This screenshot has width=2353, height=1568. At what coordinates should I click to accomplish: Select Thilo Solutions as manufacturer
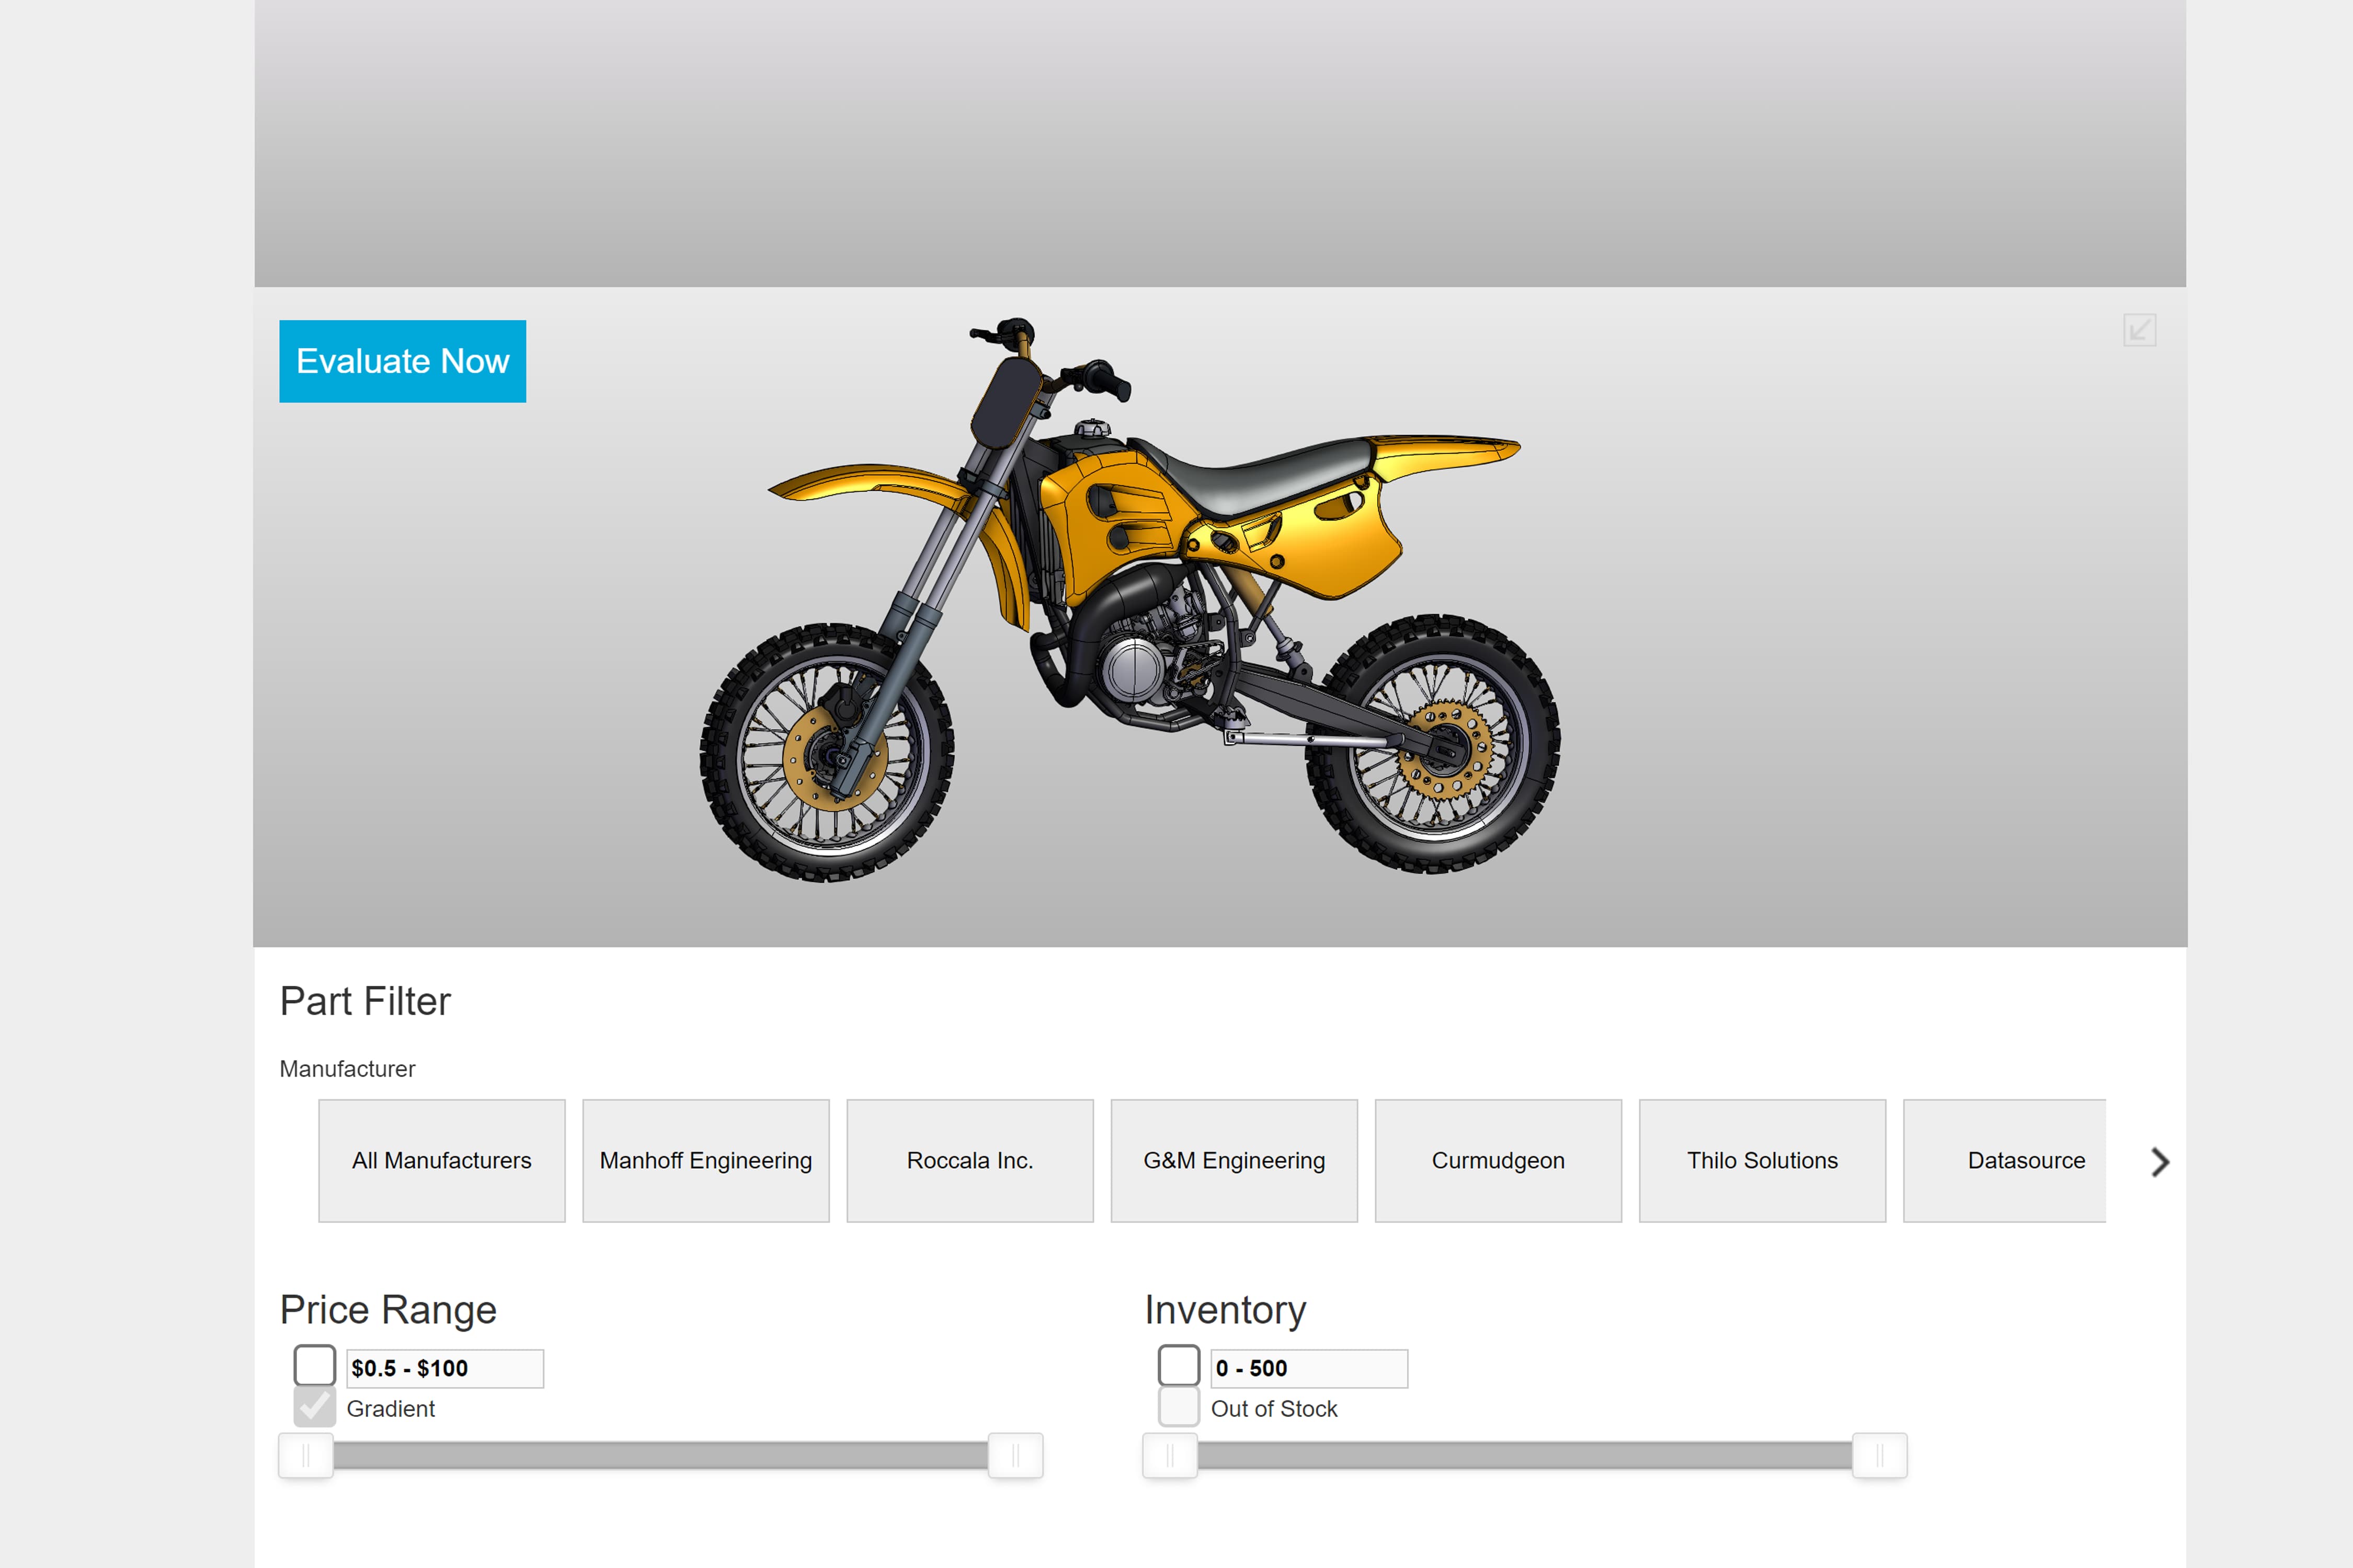(1762, 1161)
